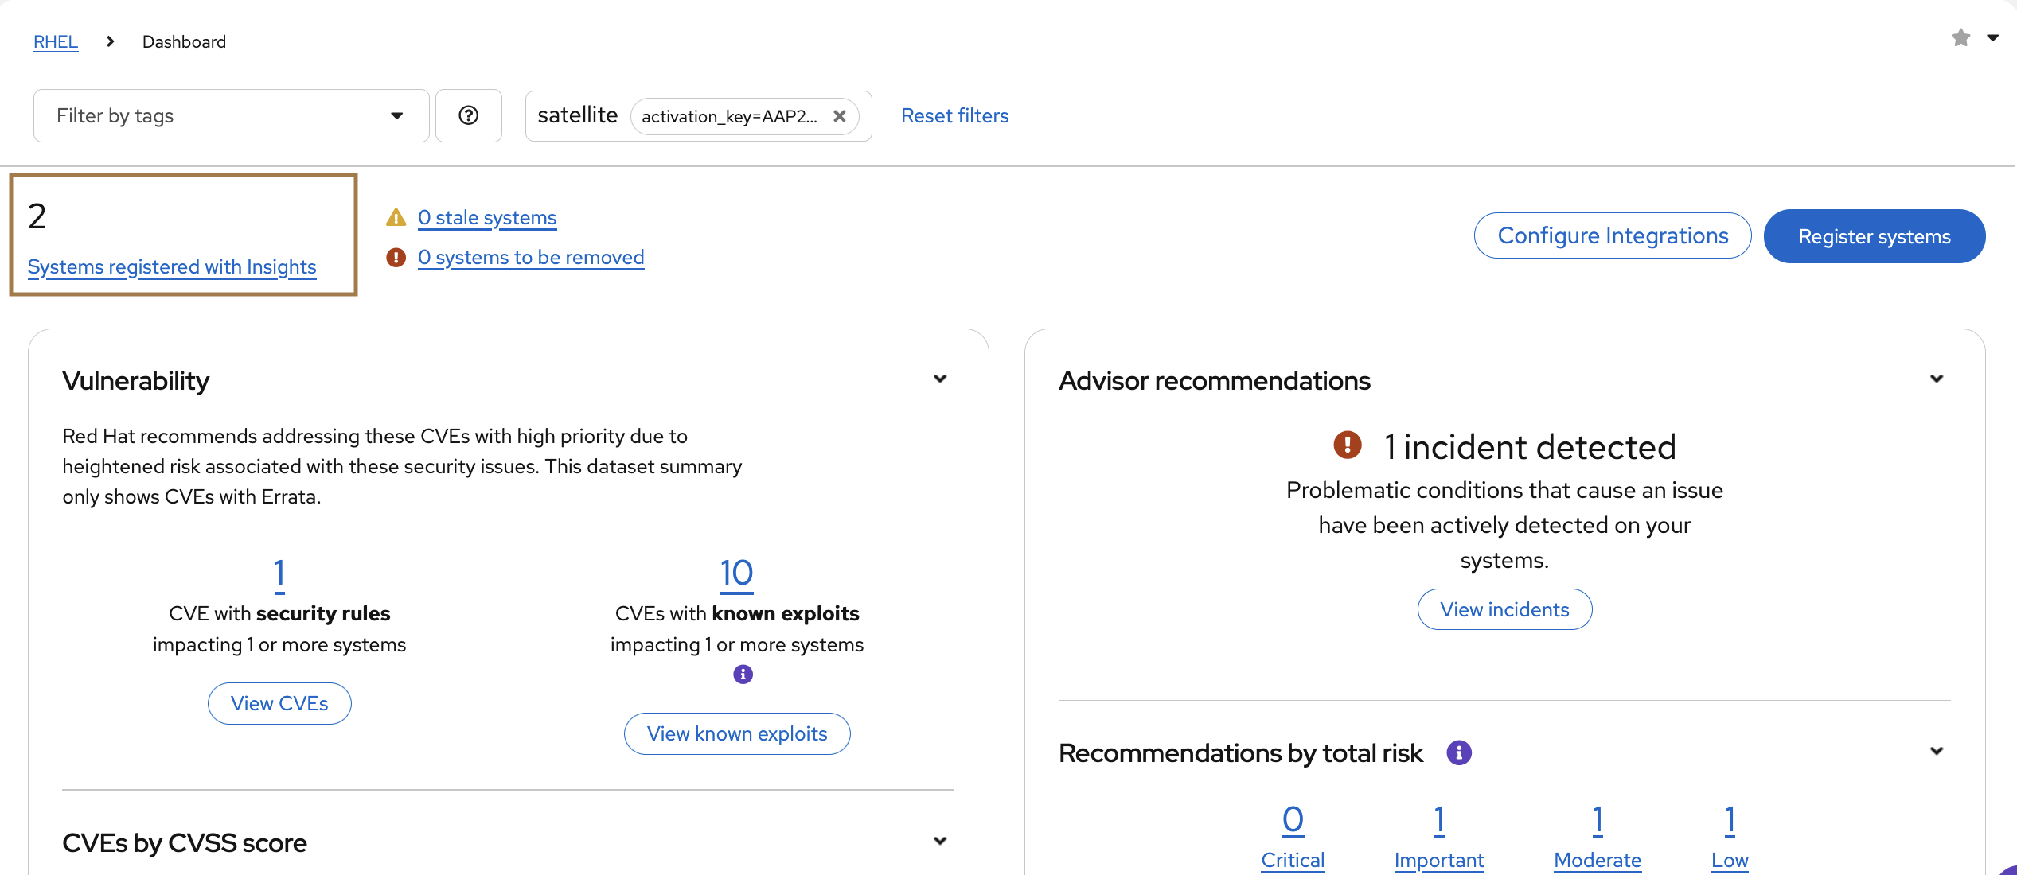Collapse the Vulnerability card
This screenshot has height=875, width=2017.
click(x=940, y=379)
